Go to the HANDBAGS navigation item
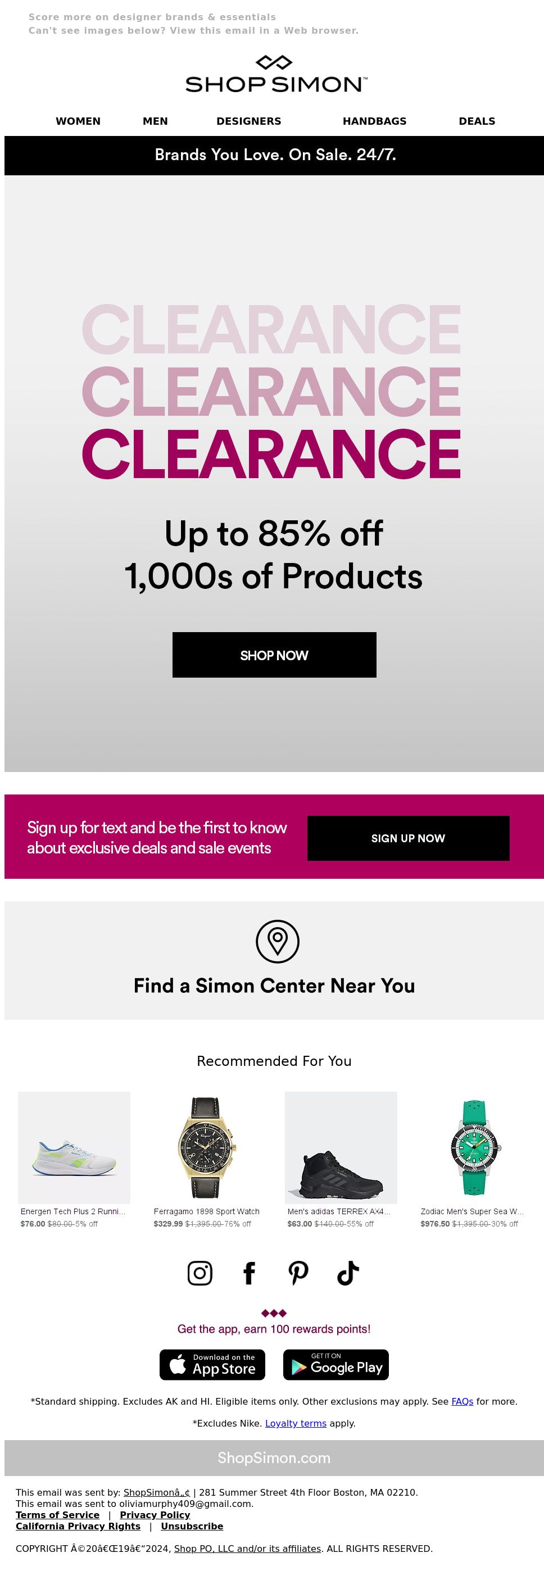Image resolution: width=544 pixels, height=1571 pixels. (x=374, y=121)
